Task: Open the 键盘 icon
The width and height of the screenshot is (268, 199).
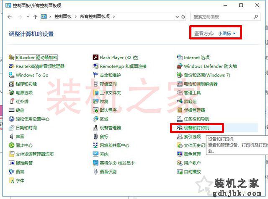Action: click(11, 110)
